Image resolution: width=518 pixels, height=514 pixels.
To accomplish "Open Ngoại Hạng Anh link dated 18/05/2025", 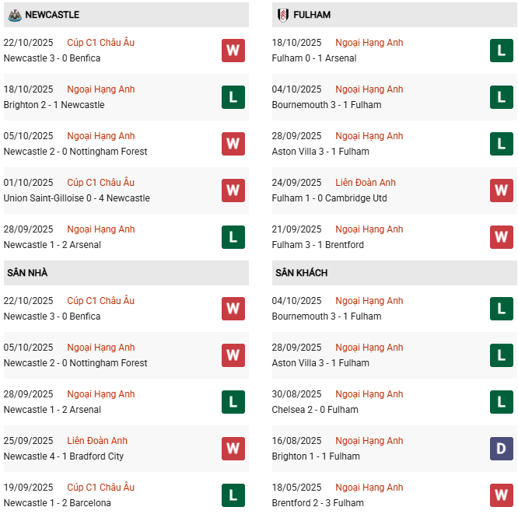I will tap(369, 488).
